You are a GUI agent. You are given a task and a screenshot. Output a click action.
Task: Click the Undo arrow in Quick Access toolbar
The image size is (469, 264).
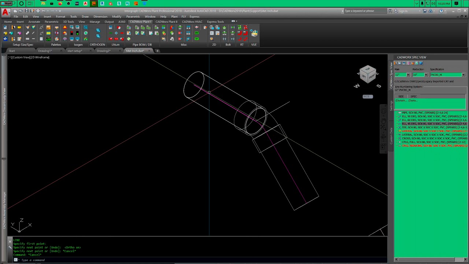pyautogui.click(x=44, y=11)
